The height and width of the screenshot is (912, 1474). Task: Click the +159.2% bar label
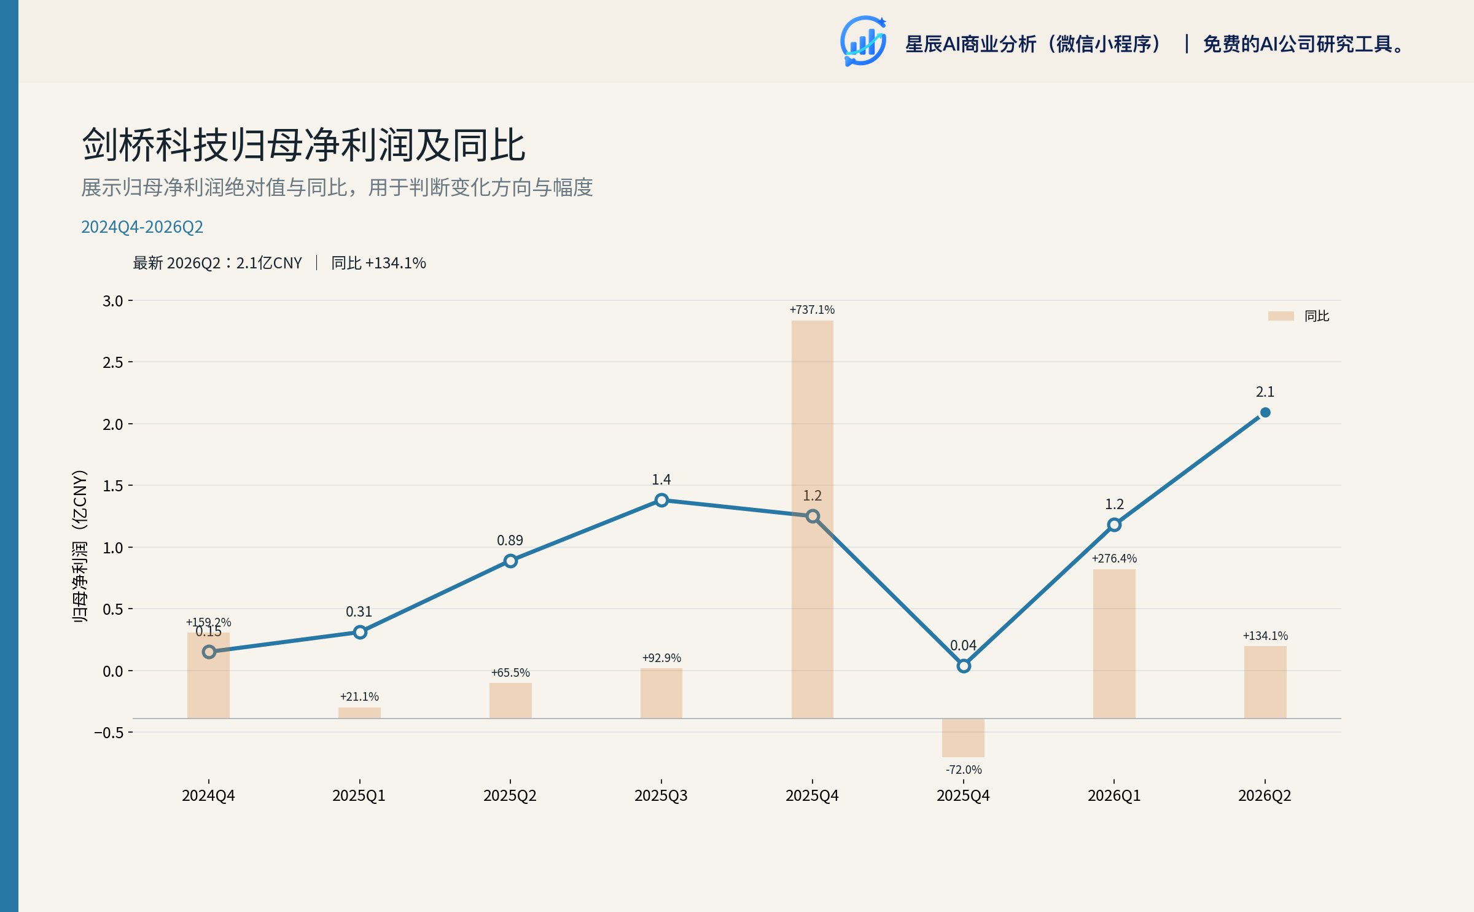coord(209,622)
